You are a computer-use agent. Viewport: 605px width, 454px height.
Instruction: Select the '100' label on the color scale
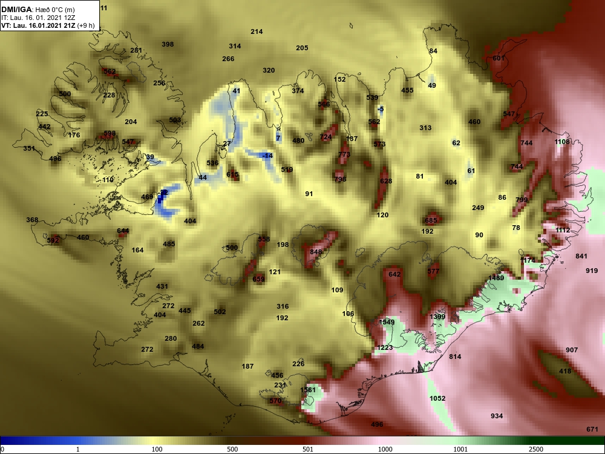point(157,449)
